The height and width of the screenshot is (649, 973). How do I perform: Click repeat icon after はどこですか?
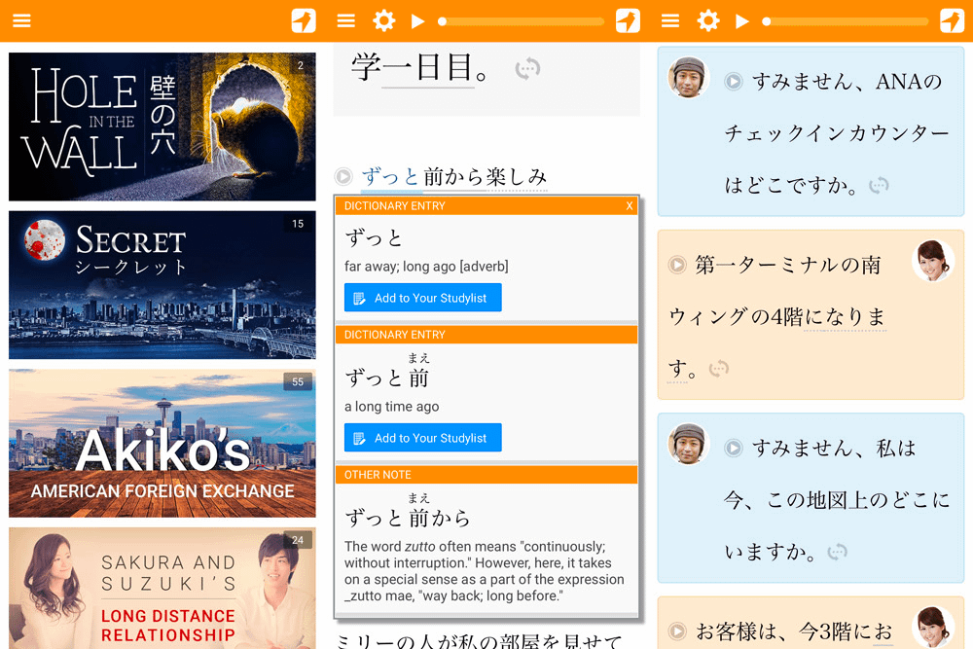click(879, 185)
